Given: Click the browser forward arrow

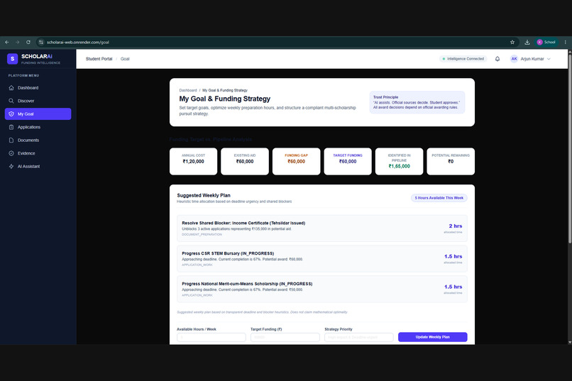Looking at the screenshot, I should pyautogui.click(x=18, y=43).
